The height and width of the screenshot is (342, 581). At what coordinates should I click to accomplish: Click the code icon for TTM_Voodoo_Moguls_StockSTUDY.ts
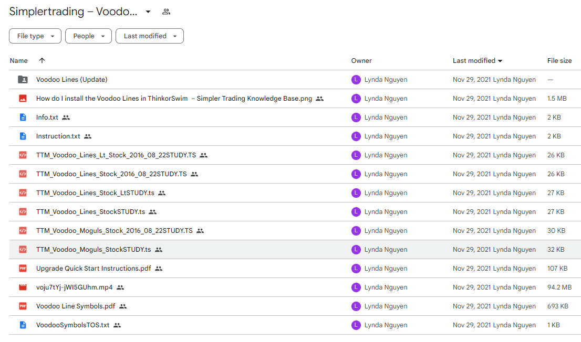click(x=23, y=250)
